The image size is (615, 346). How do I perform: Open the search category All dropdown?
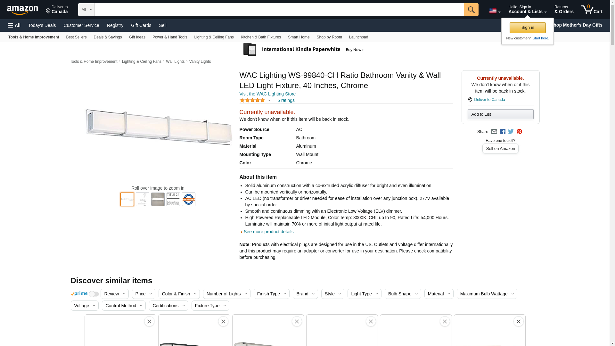(86, 10)
